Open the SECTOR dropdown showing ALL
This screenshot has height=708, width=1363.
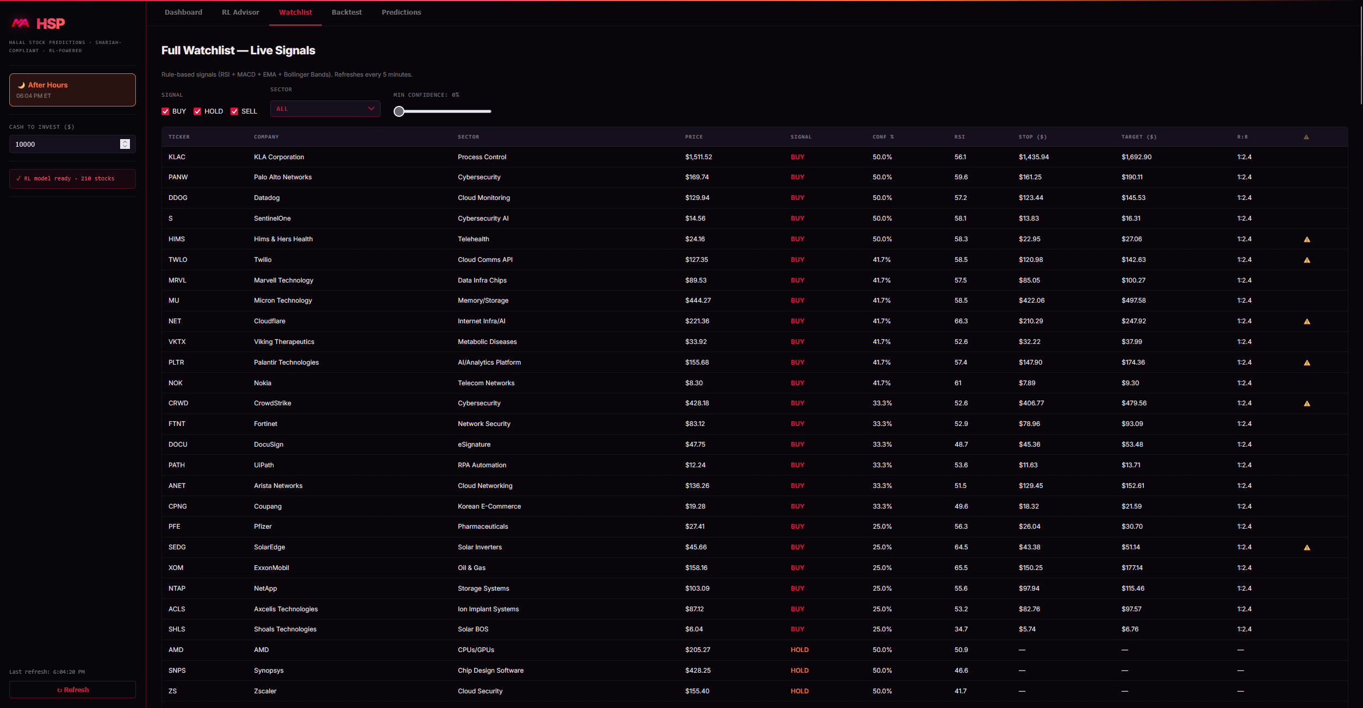[325, 109]
